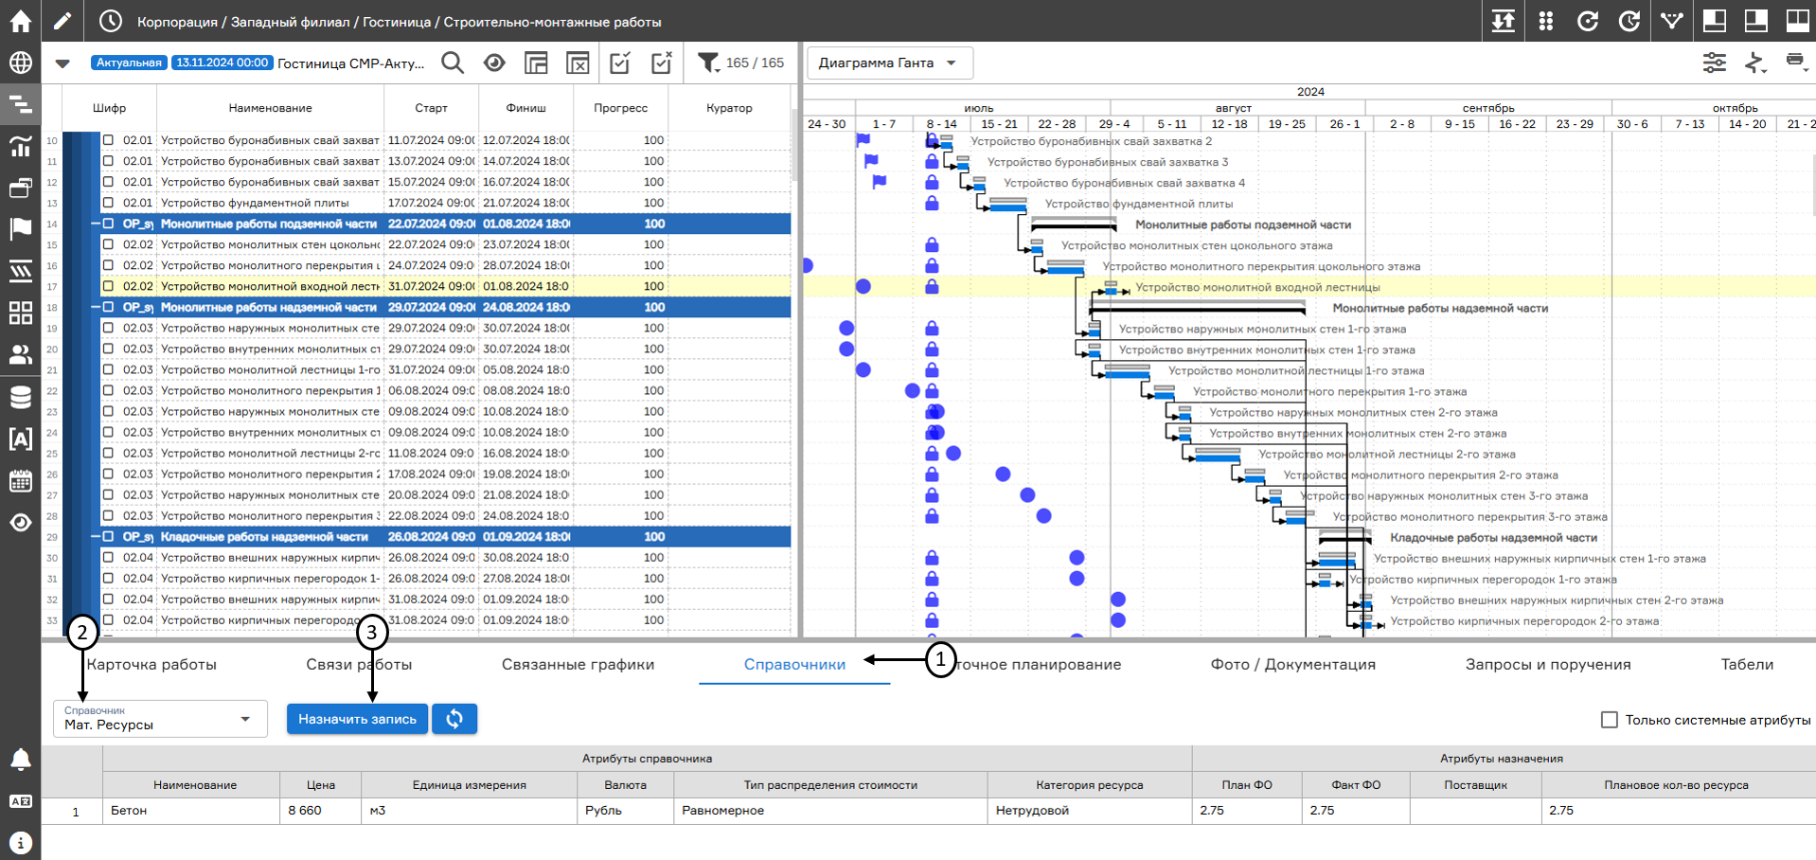The image size is (1816, 860).
Task: Open the people resources sidebar icon
Action: coord(20,354)
